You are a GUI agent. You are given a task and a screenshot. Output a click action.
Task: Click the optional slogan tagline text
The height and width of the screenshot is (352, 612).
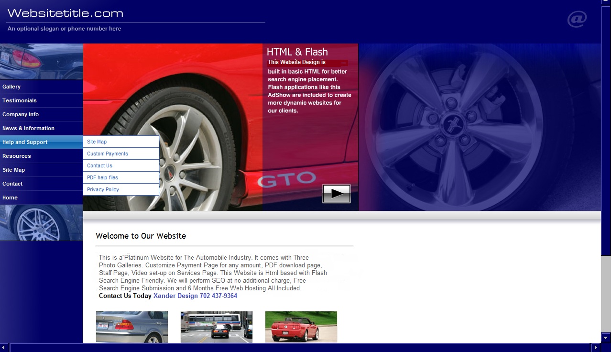click(x=64, y=29)
